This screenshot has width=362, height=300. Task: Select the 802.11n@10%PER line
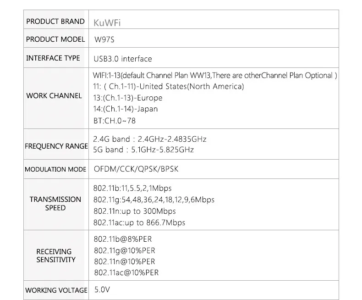coord(125,261)
